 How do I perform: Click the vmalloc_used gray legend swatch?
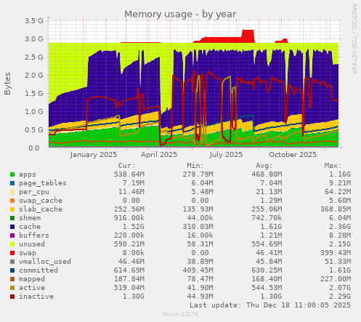pos(12,262)
